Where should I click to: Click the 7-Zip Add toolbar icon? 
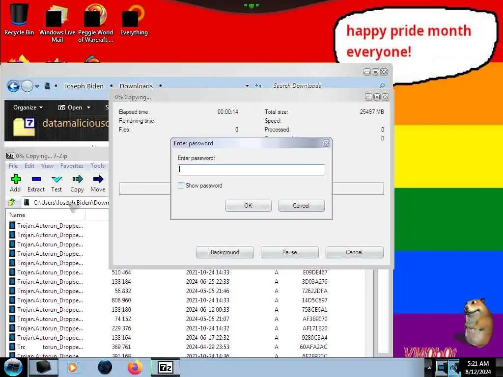point(15,184)
